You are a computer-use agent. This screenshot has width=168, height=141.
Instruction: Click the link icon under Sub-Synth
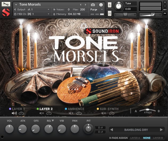[x=112, y=113]
